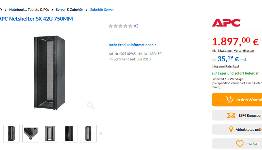Open the review count (0) link
The image size is (262, 150).
136,26
